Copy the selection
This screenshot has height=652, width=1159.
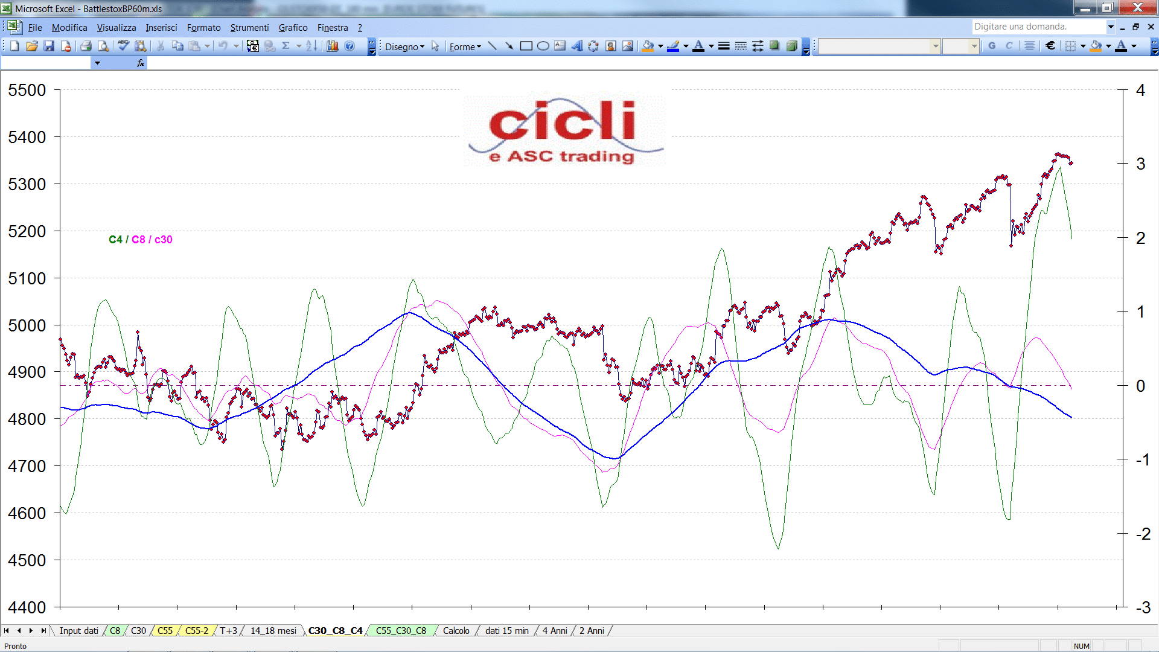coord(177,46)
